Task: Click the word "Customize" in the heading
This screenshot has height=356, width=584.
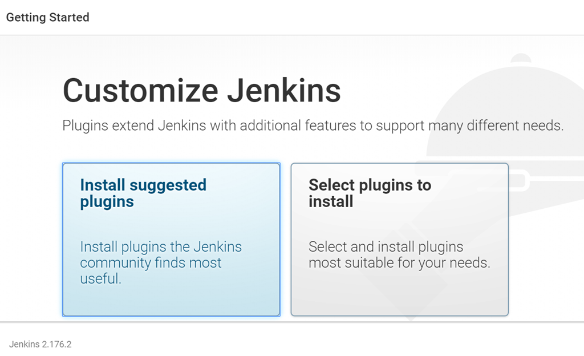Action: (140, 90)
